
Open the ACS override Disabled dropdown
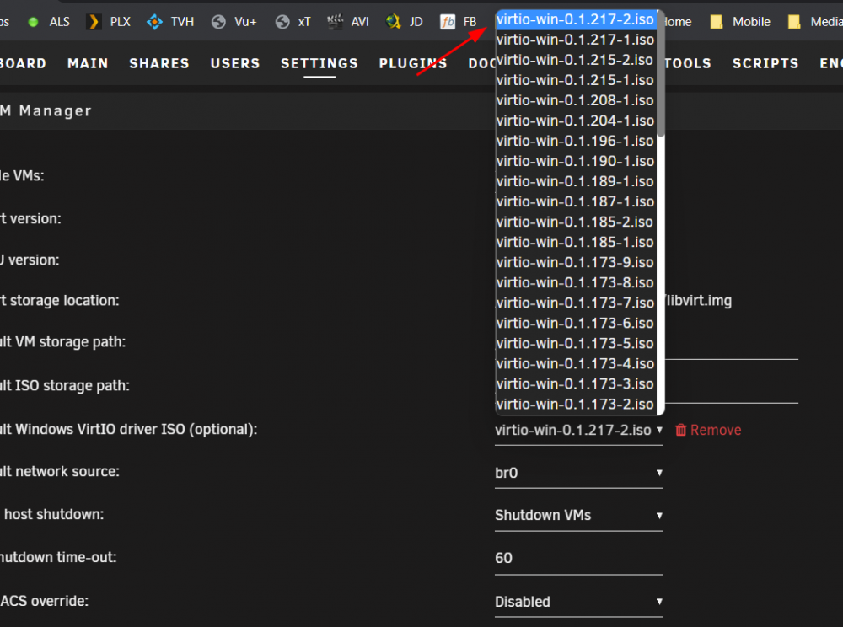pos(578,602)
